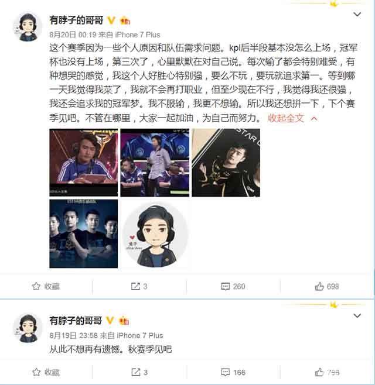This screenshot has width=375, height=385.
Task: View the team group photo thumbnail
Action: [x=84, y=234]
